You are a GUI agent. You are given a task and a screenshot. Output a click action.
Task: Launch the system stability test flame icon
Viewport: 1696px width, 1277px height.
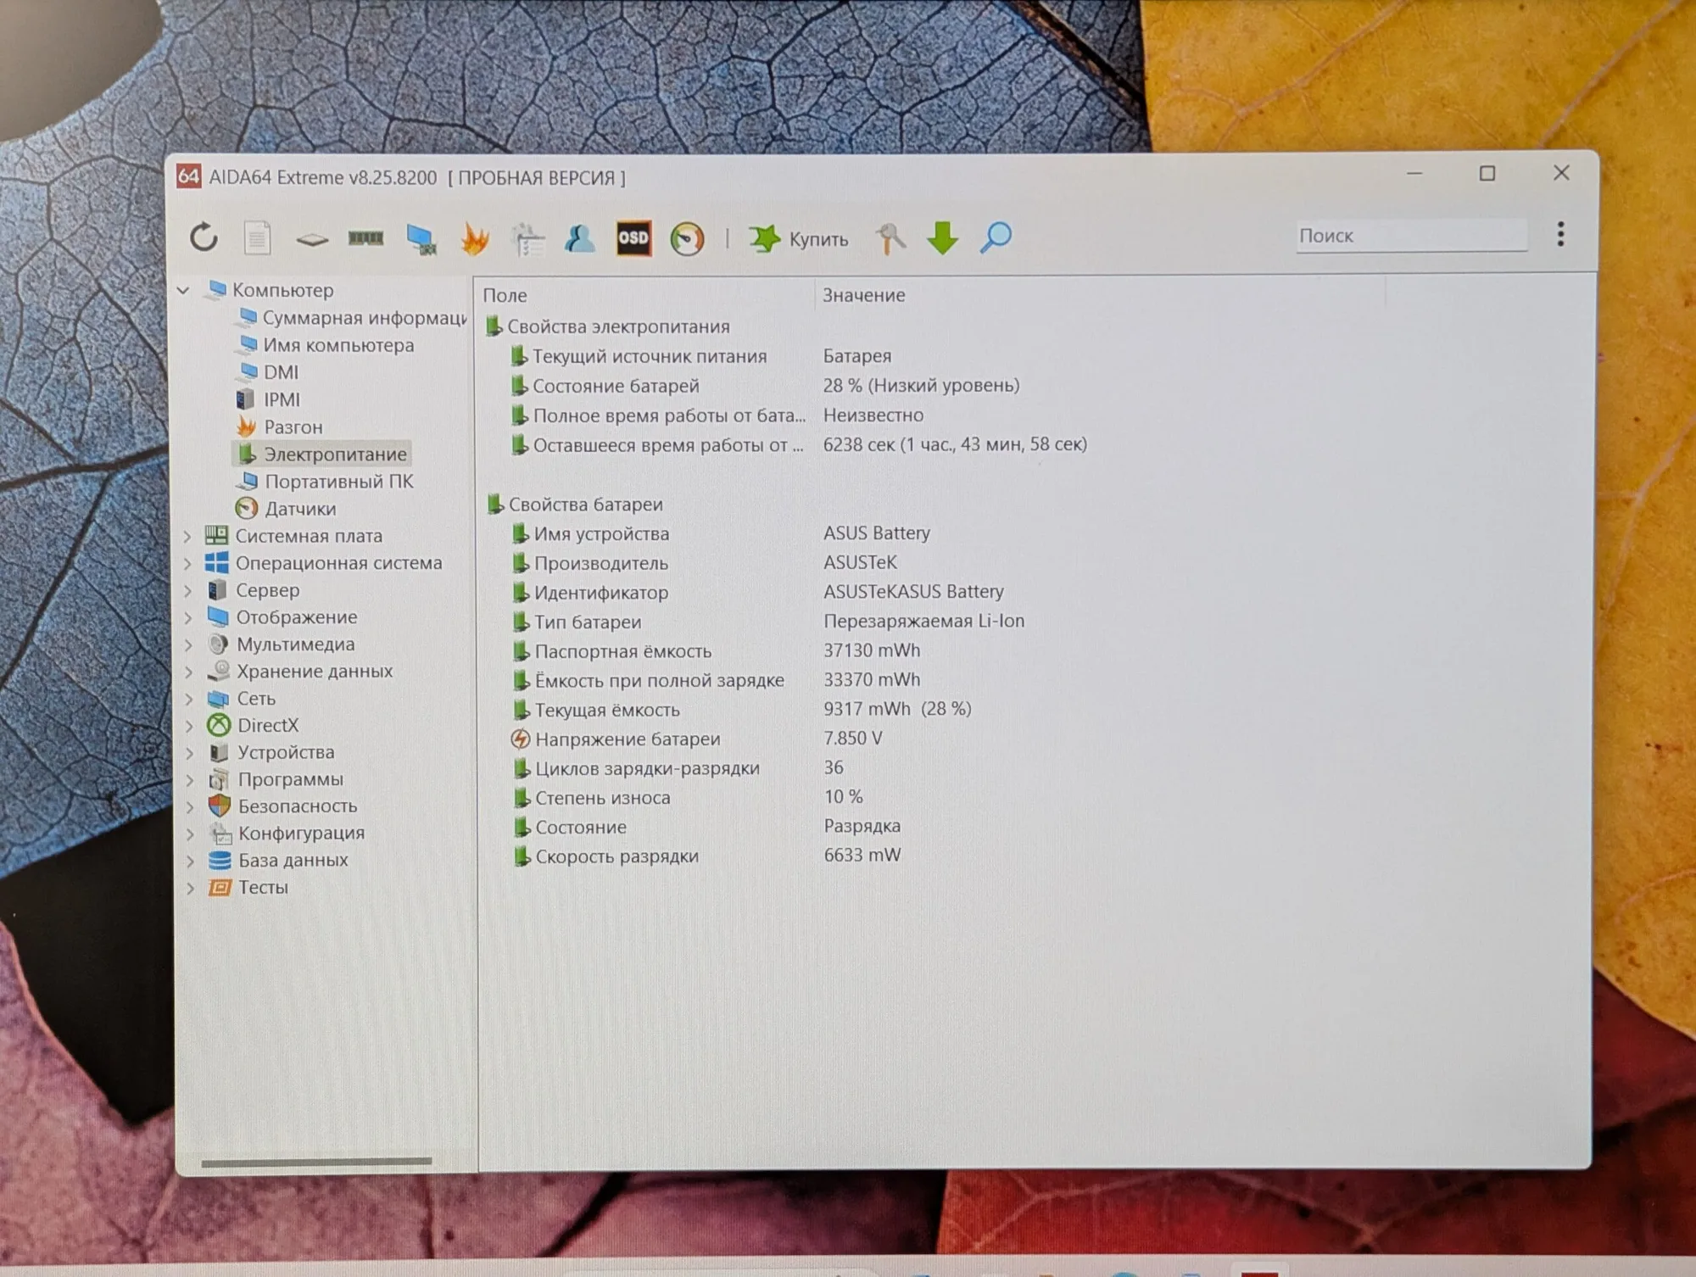click(x=475, y=238)
